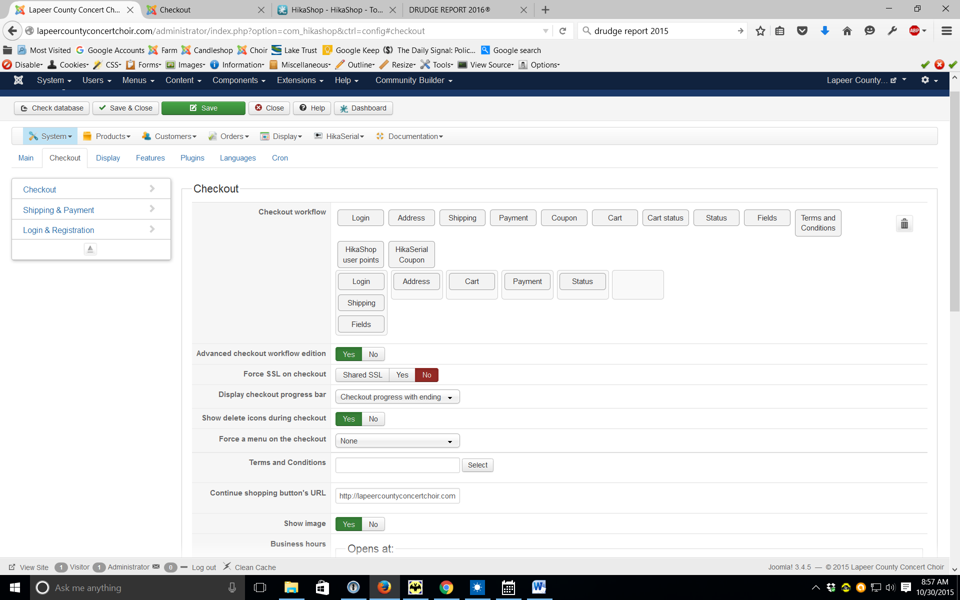The width and height of the screenshot is (960, 600).
Task: Click the Adblock Plus icon
Action: coord(914,31)
